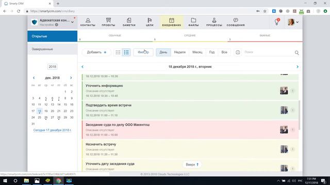Select the Неделя period
The width and height of the screenshot is (330, 185).
coord(180,52)
